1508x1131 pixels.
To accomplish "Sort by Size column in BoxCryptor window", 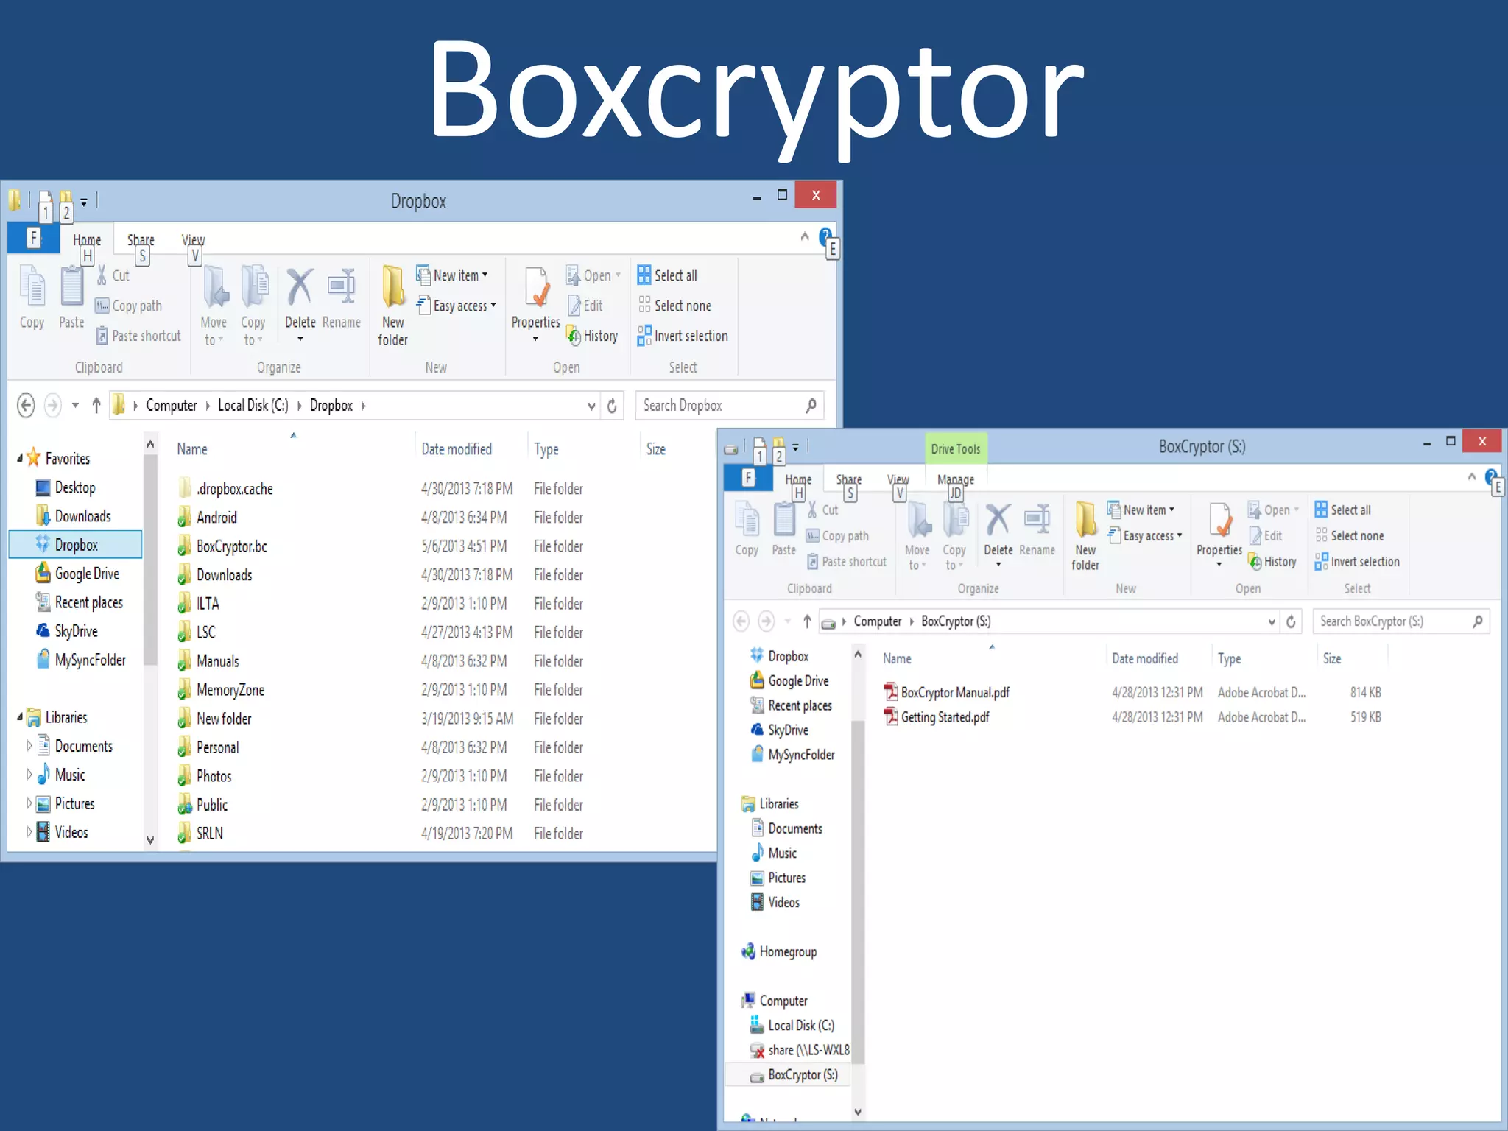I will click(1332, 658).
